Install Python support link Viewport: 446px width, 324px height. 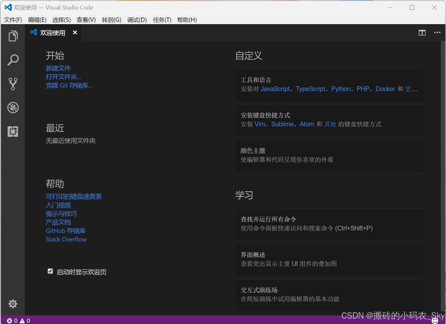point(341,89)
